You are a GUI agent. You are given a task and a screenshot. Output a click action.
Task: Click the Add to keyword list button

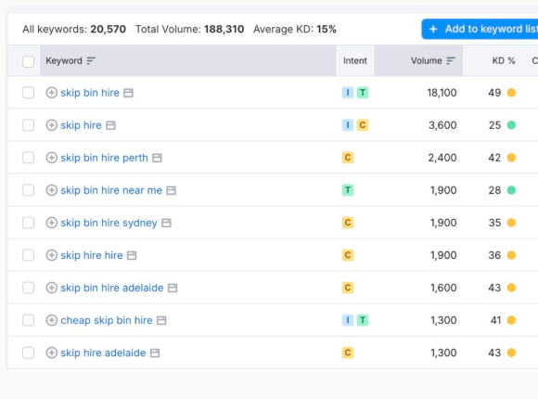point(480,29)
